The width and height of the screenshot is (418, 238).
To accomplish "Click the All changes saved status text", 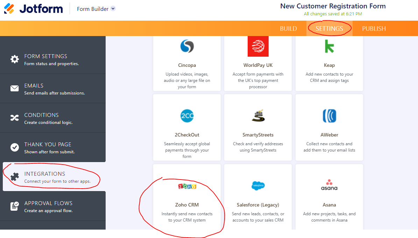I will point(333,14).
